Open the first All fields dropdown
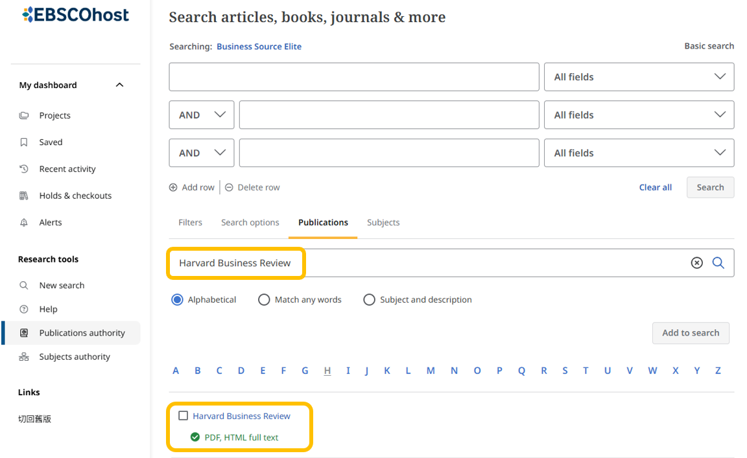The width and height of the screenshot is (747, 458). [x=639, y=77]
